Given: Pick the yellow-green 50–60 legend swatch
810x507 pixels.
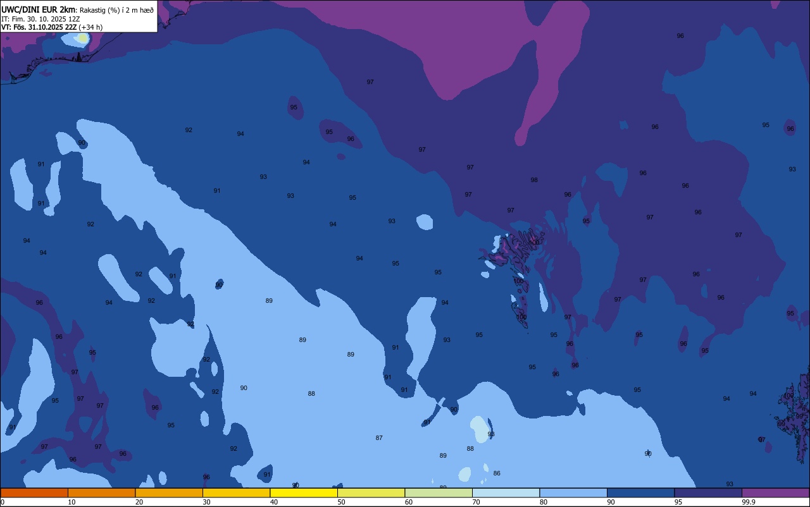Looking at the screenshot, I should coord(371,492).
